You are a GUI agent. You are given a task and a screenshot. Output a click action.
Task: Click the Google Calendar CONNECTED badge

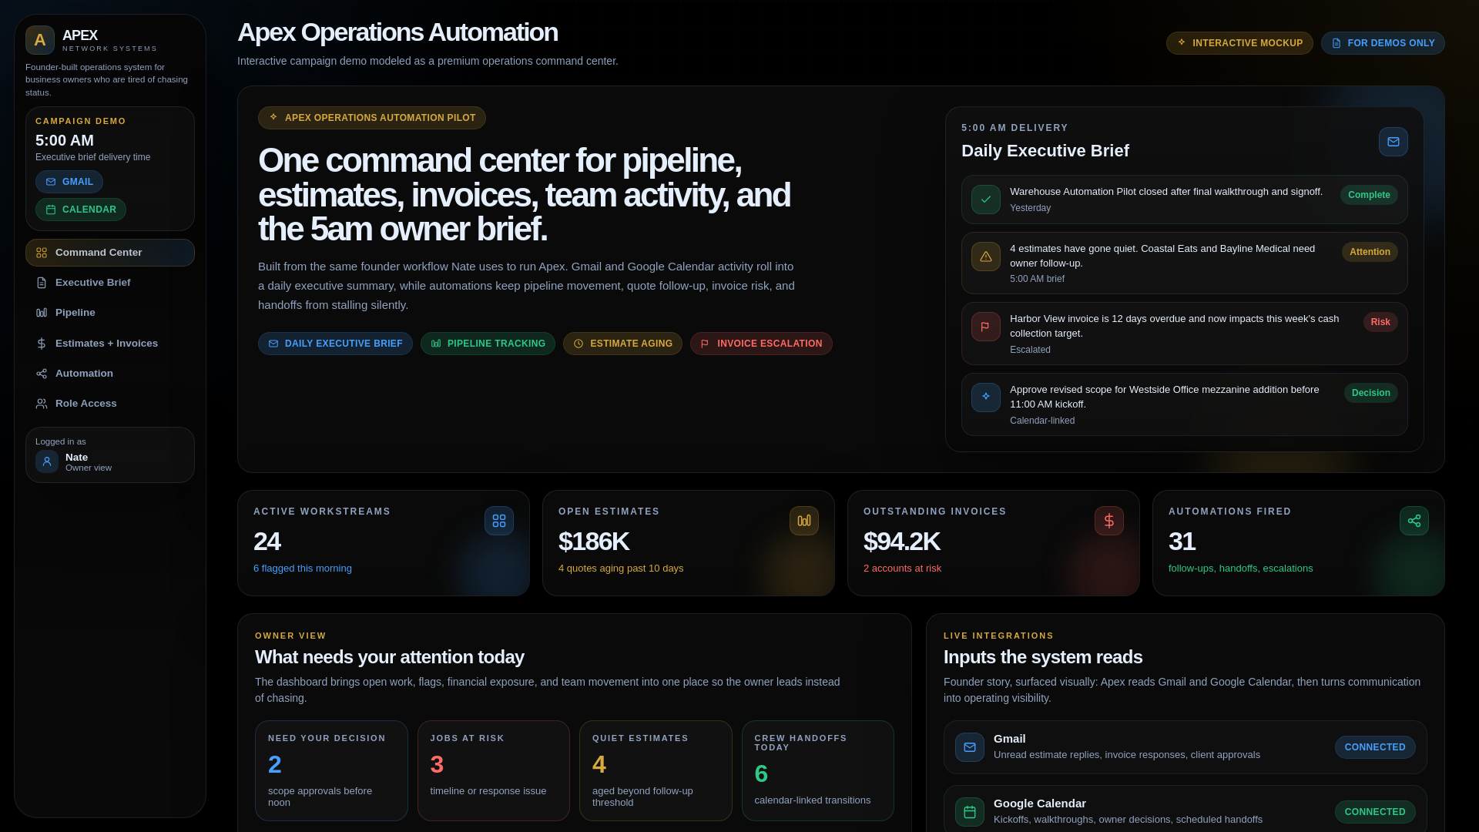1375,812
